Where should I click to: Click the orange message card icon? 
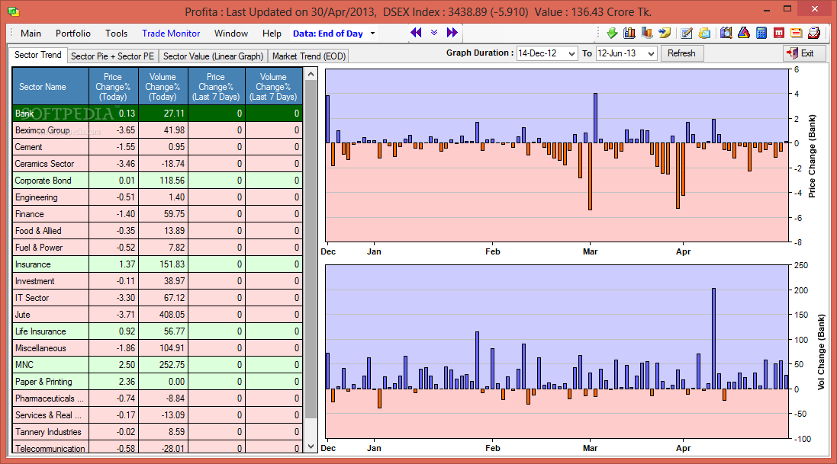click(x=797, y=33)
